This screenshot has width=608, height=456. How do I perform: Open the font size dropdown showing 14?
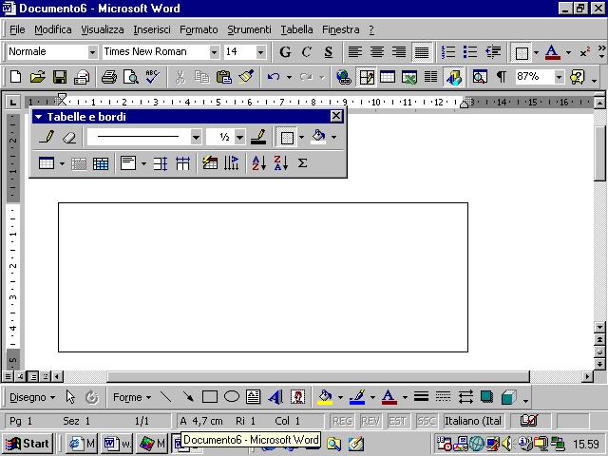260,52
